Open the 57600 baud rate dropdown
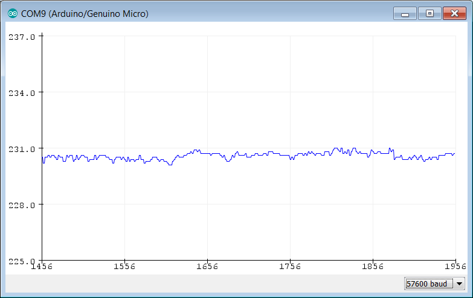 tap(434, 284)
